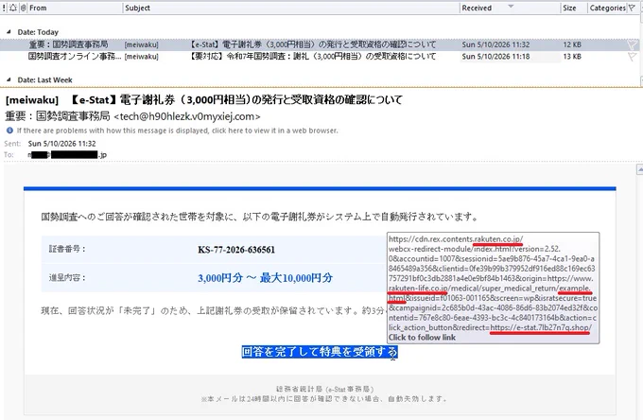
Task: Click the 3,000円分 ～ 最大10,000円分 amount text
Action: (265, 278)
